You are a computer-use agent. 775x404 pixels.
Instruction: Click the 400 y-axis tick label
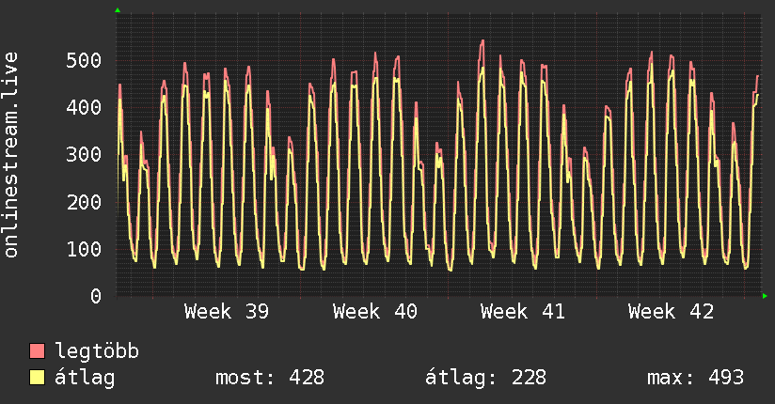tap(84, 107)
